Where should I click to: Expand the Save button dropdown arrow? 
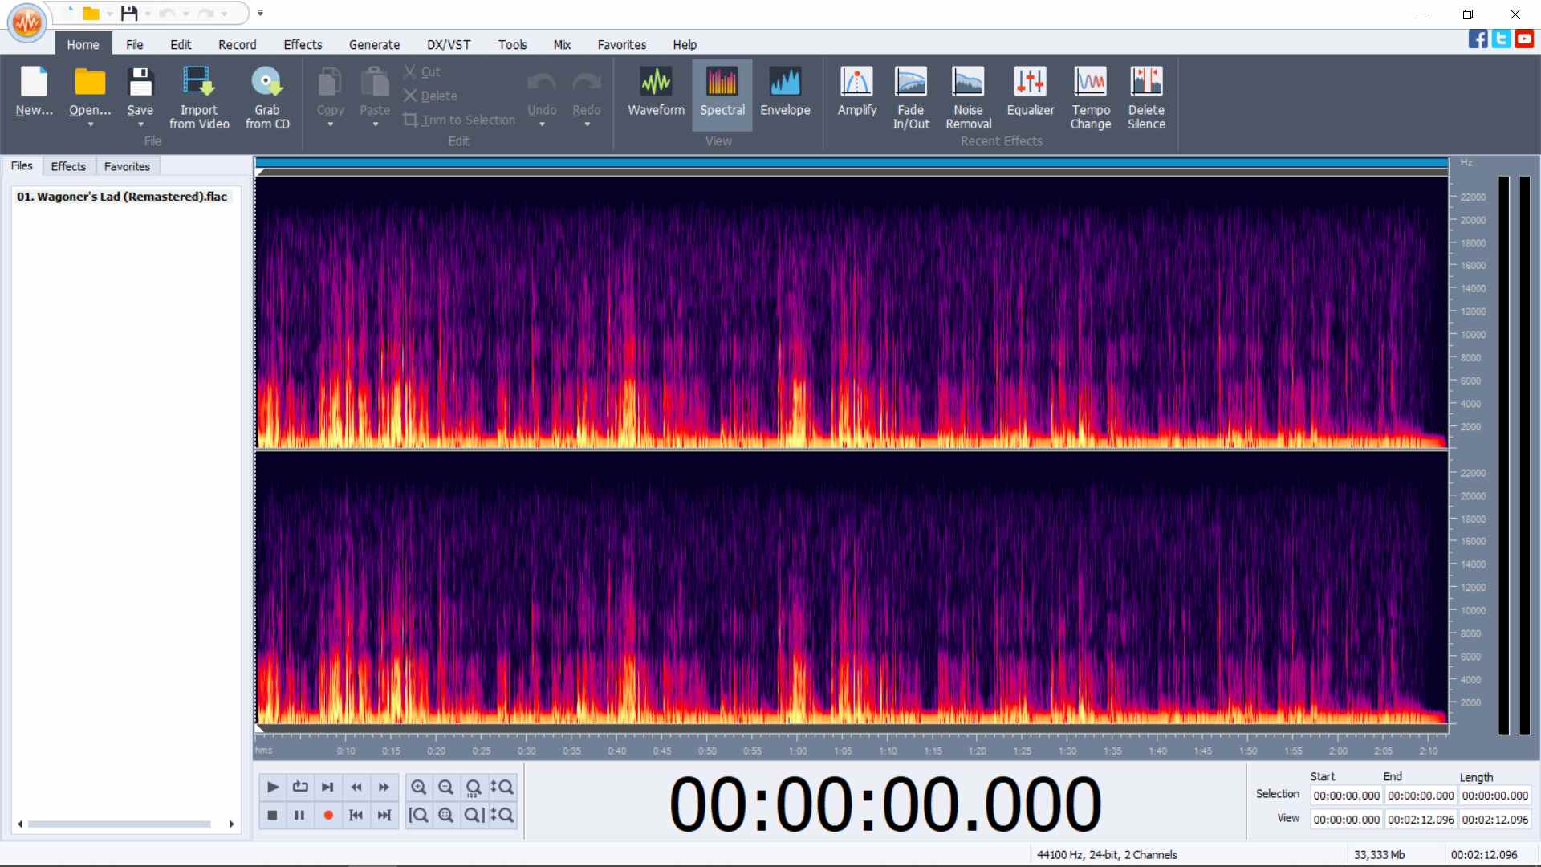pos(140,125)
